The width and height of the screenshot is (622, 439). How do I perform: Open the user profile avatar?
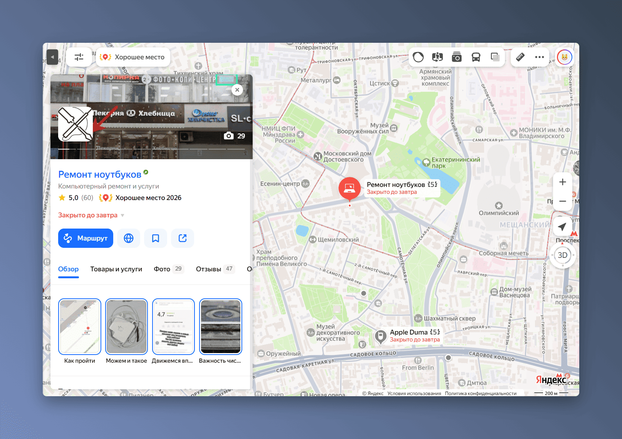click(565, 57)
